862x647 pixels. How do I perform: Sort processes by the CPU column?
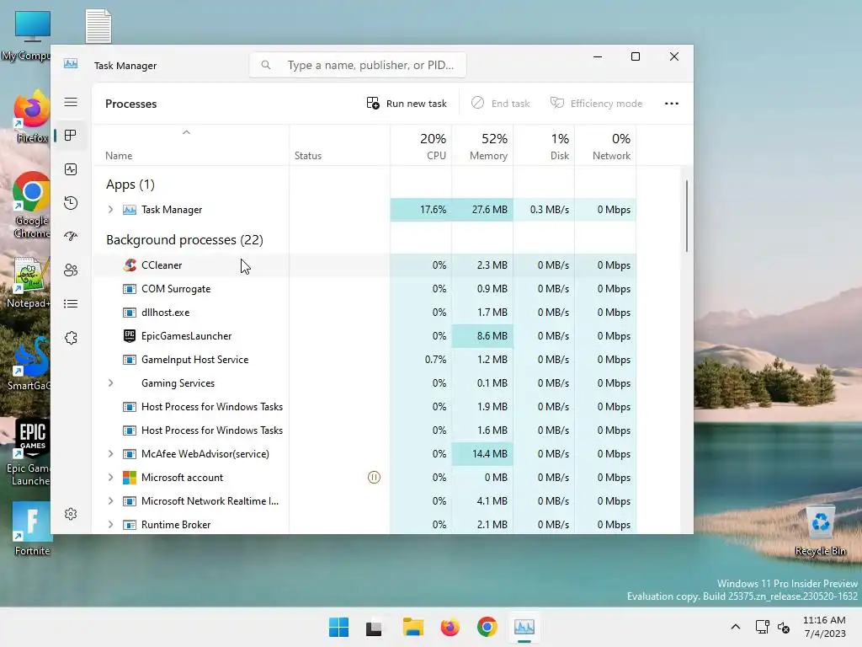click(x=421, y=146)
